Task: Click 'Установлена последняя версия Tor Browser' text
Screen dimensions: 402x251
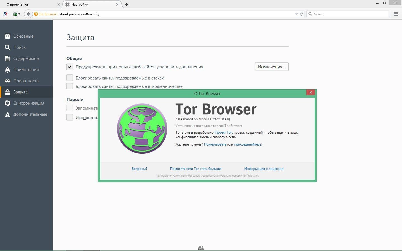Action: tap(209, 126)
